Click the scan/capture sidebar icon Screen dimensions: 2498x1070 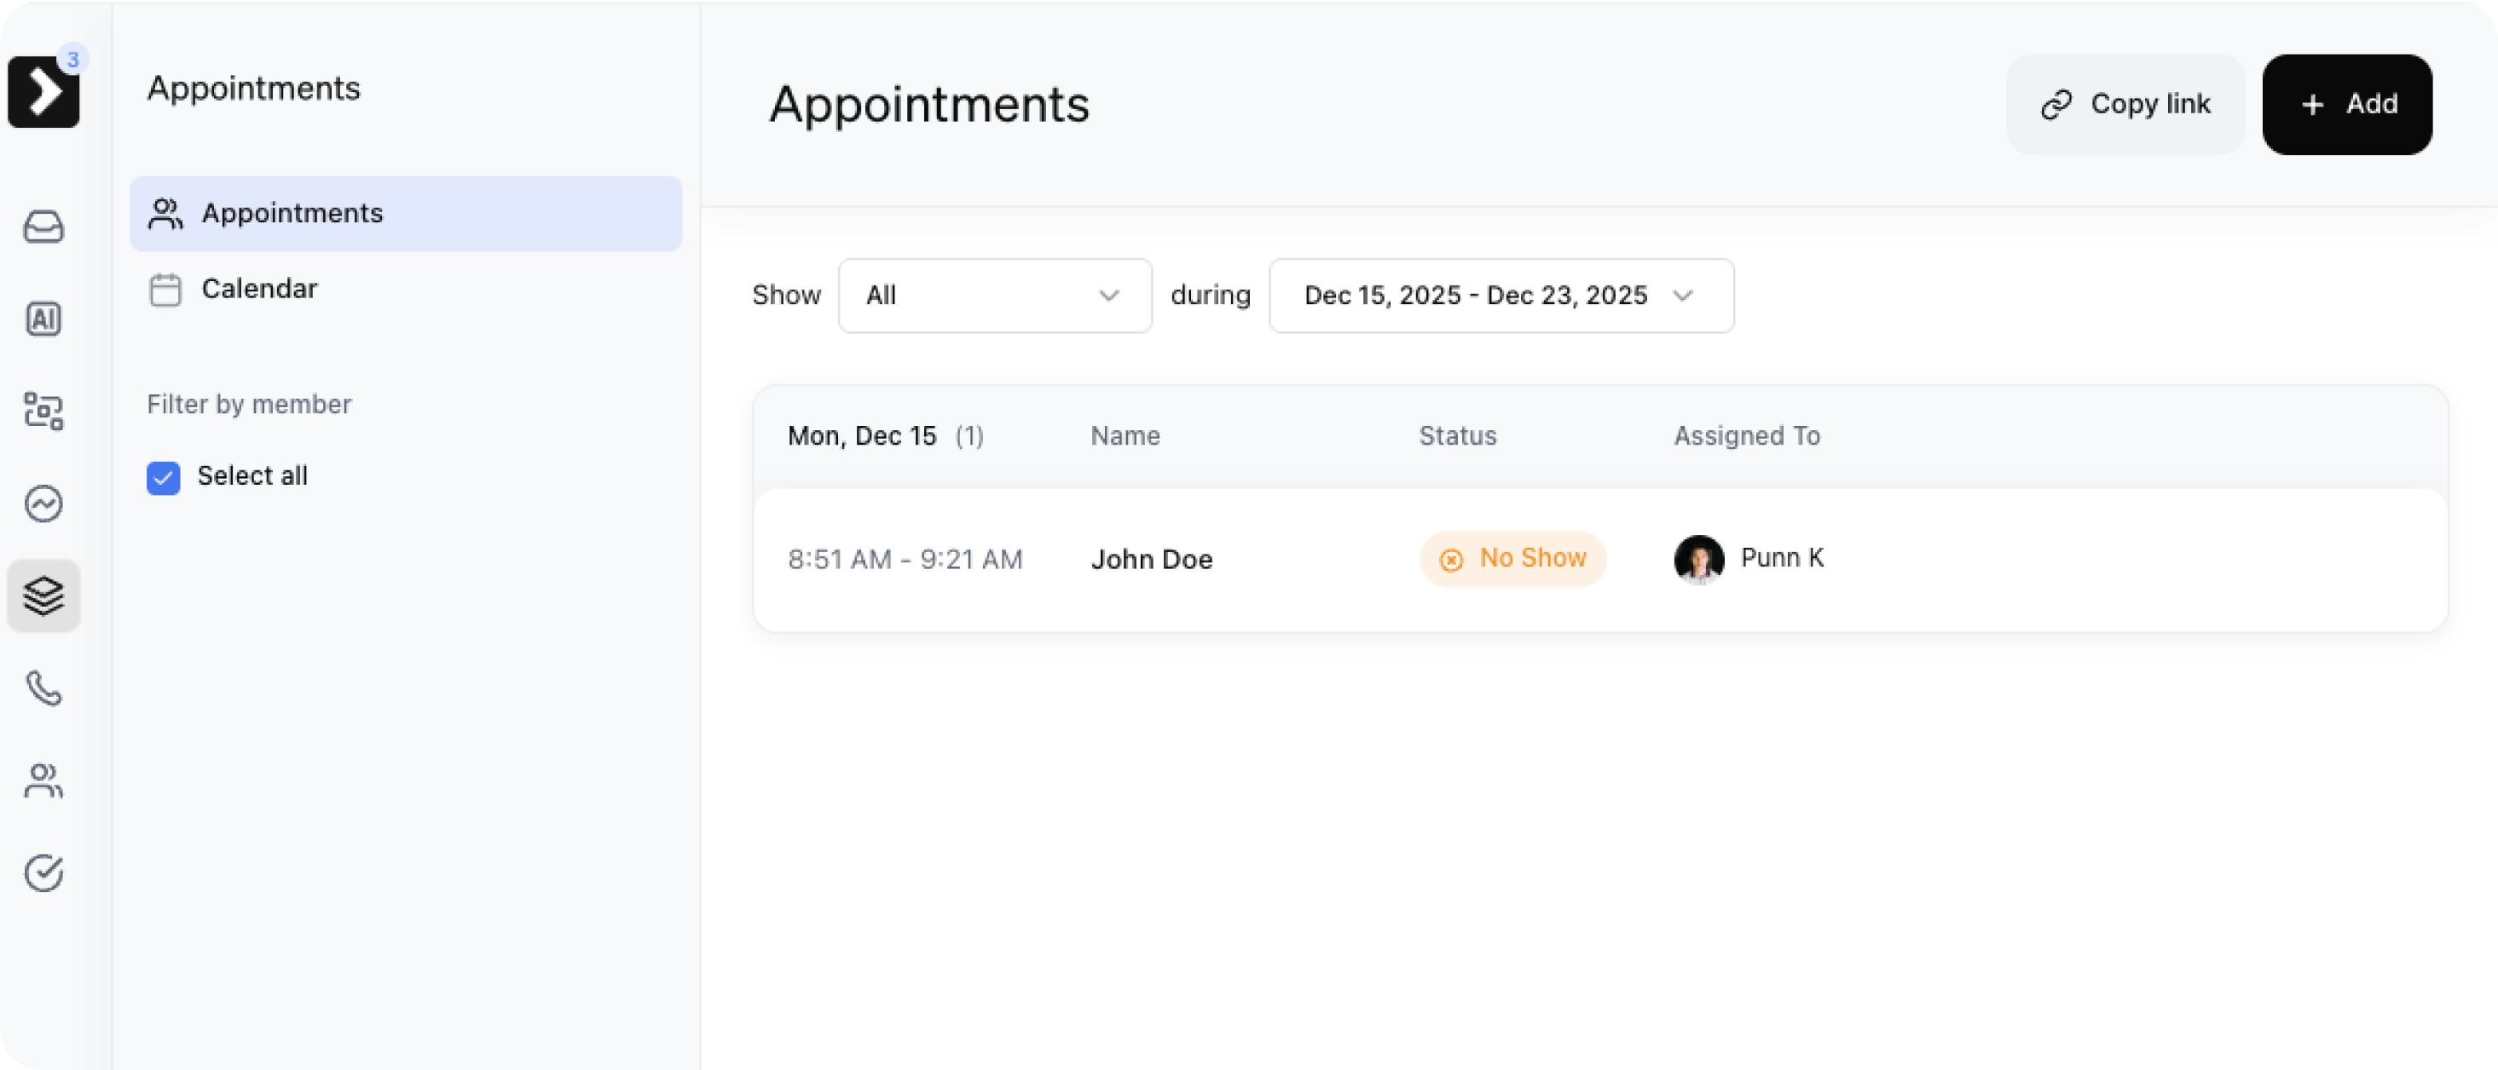(43, 411)
